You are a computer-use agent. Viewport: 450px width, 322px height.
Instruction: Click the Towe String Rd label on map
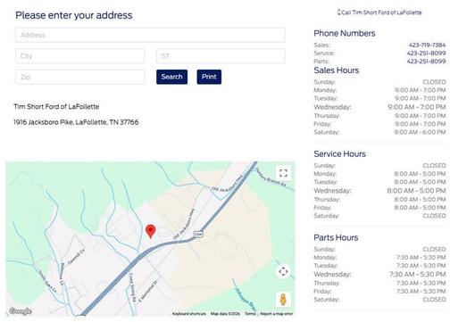click(x=132, y=287)
